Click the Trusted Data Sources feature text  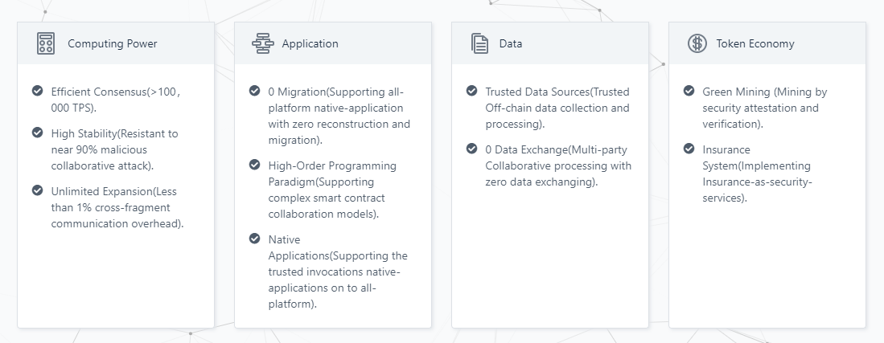coord(557,108)
